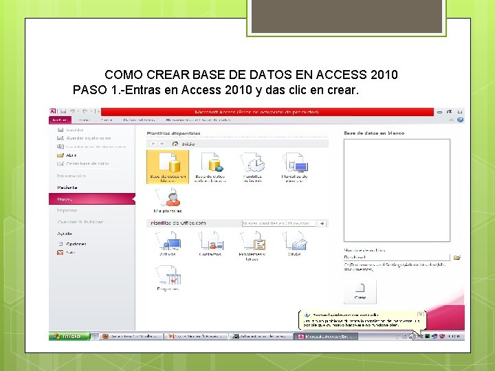
Task: Click the Crear create-database button
Action: point(360,291)
